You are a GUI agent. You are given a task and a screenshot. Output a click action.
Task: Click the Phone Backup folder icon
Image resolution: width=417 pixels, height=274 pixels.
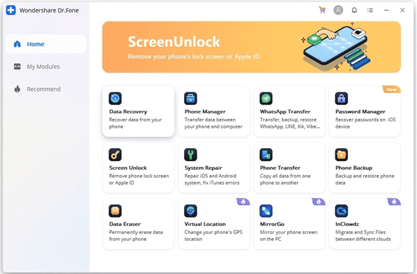(341, 155)
